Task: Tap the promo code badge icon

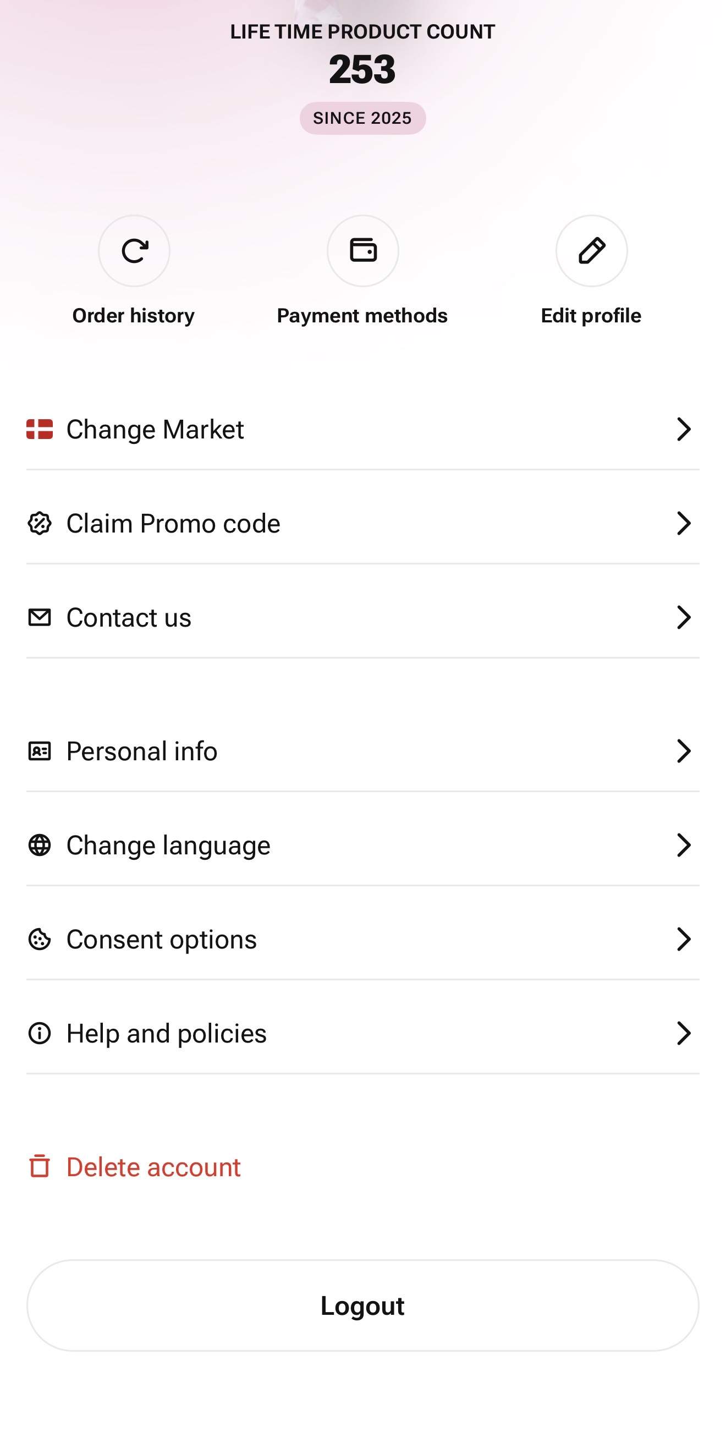Action: 40,523
